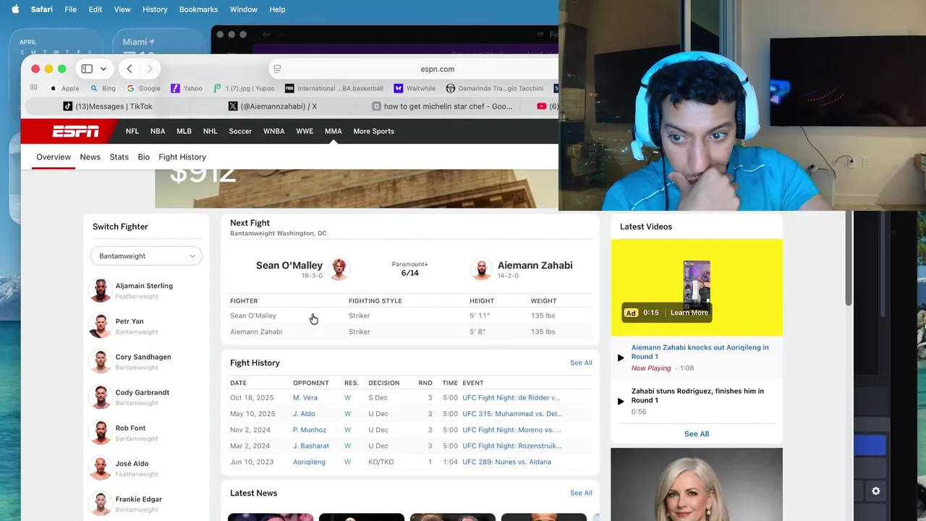Image resolution: width=926 pixels, height=521 pixels.
Task: Open the Damarindo Tacchini bookmark
Action: pyautogui.click(x=495, y=88)
